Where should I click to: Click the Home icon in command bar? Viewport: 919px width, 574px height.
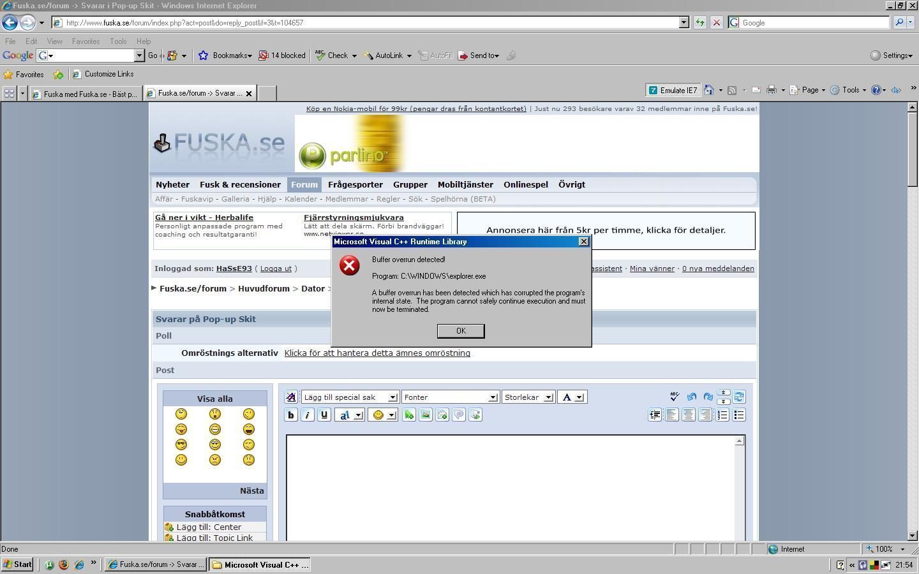709,90
